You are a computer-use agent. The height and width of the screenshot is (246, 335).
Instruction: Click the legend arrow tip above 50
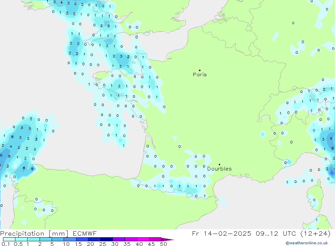point(167,240)
